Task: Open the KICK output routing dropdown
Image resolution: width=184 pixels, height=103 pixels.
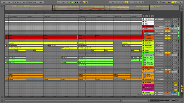Action: [x=159, y=31]
